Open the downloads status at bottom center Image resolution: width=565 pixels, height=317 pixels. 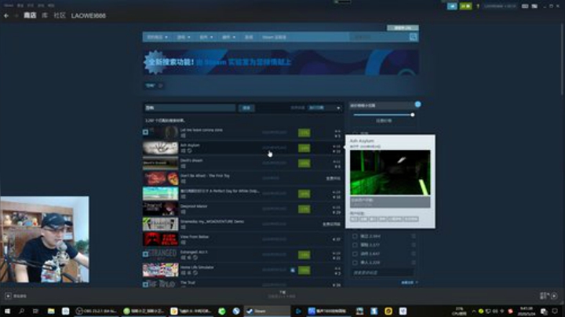(x=282, y=294)
